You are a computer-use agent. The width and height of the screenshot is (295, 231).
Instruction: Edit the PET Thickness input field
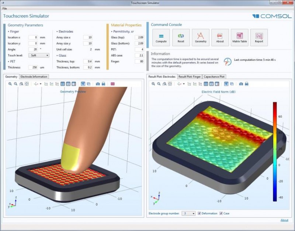point(33,67)
